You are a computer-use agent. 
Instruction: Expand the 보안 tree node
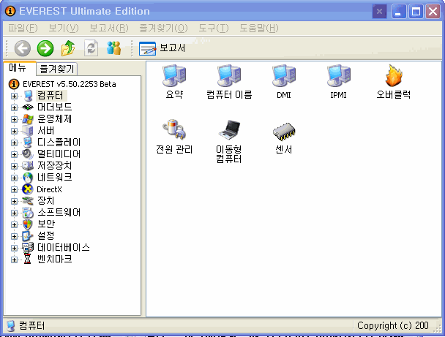click(14, 224)
